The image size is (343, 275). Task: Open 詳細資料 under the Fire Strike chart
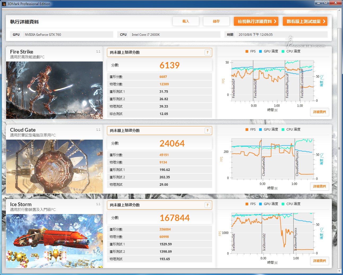pyautogui.click(x=319, y=112)
